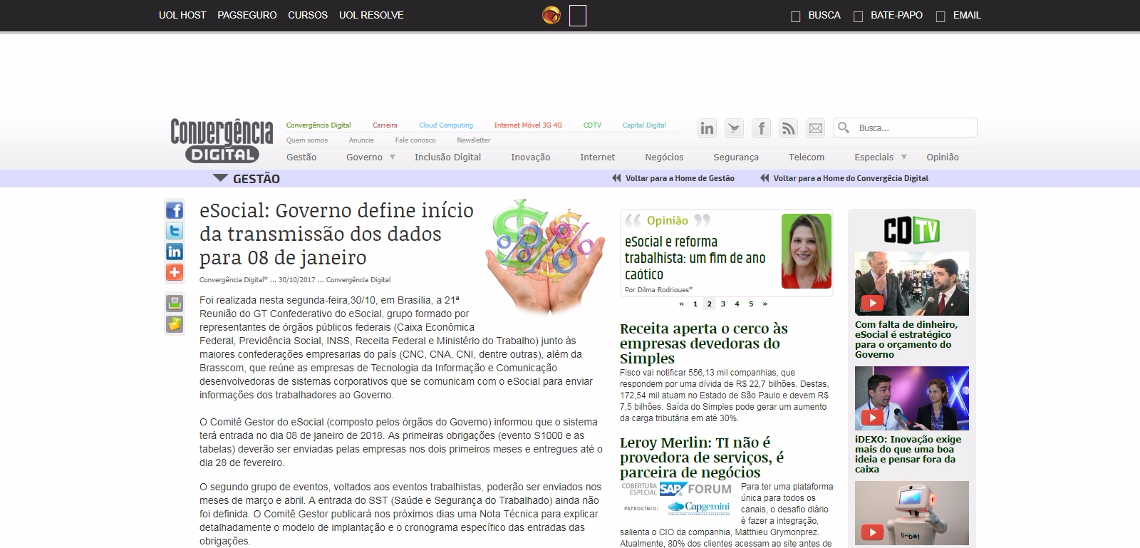
Task: Send article by email with yellow envelope icon
Action: tap(175, 324)
